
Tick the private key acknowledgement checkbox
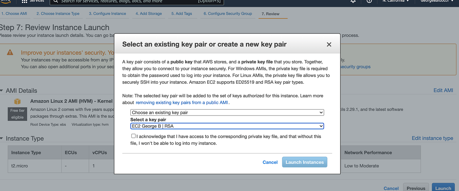pyautogui.click(x=133, y=136)
